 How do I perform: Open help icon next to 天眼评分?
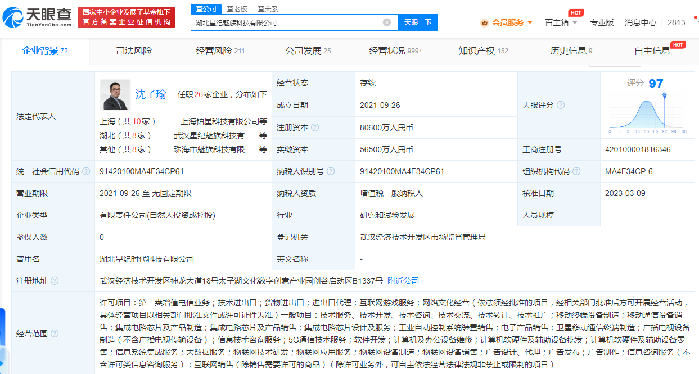coord(561,105)
